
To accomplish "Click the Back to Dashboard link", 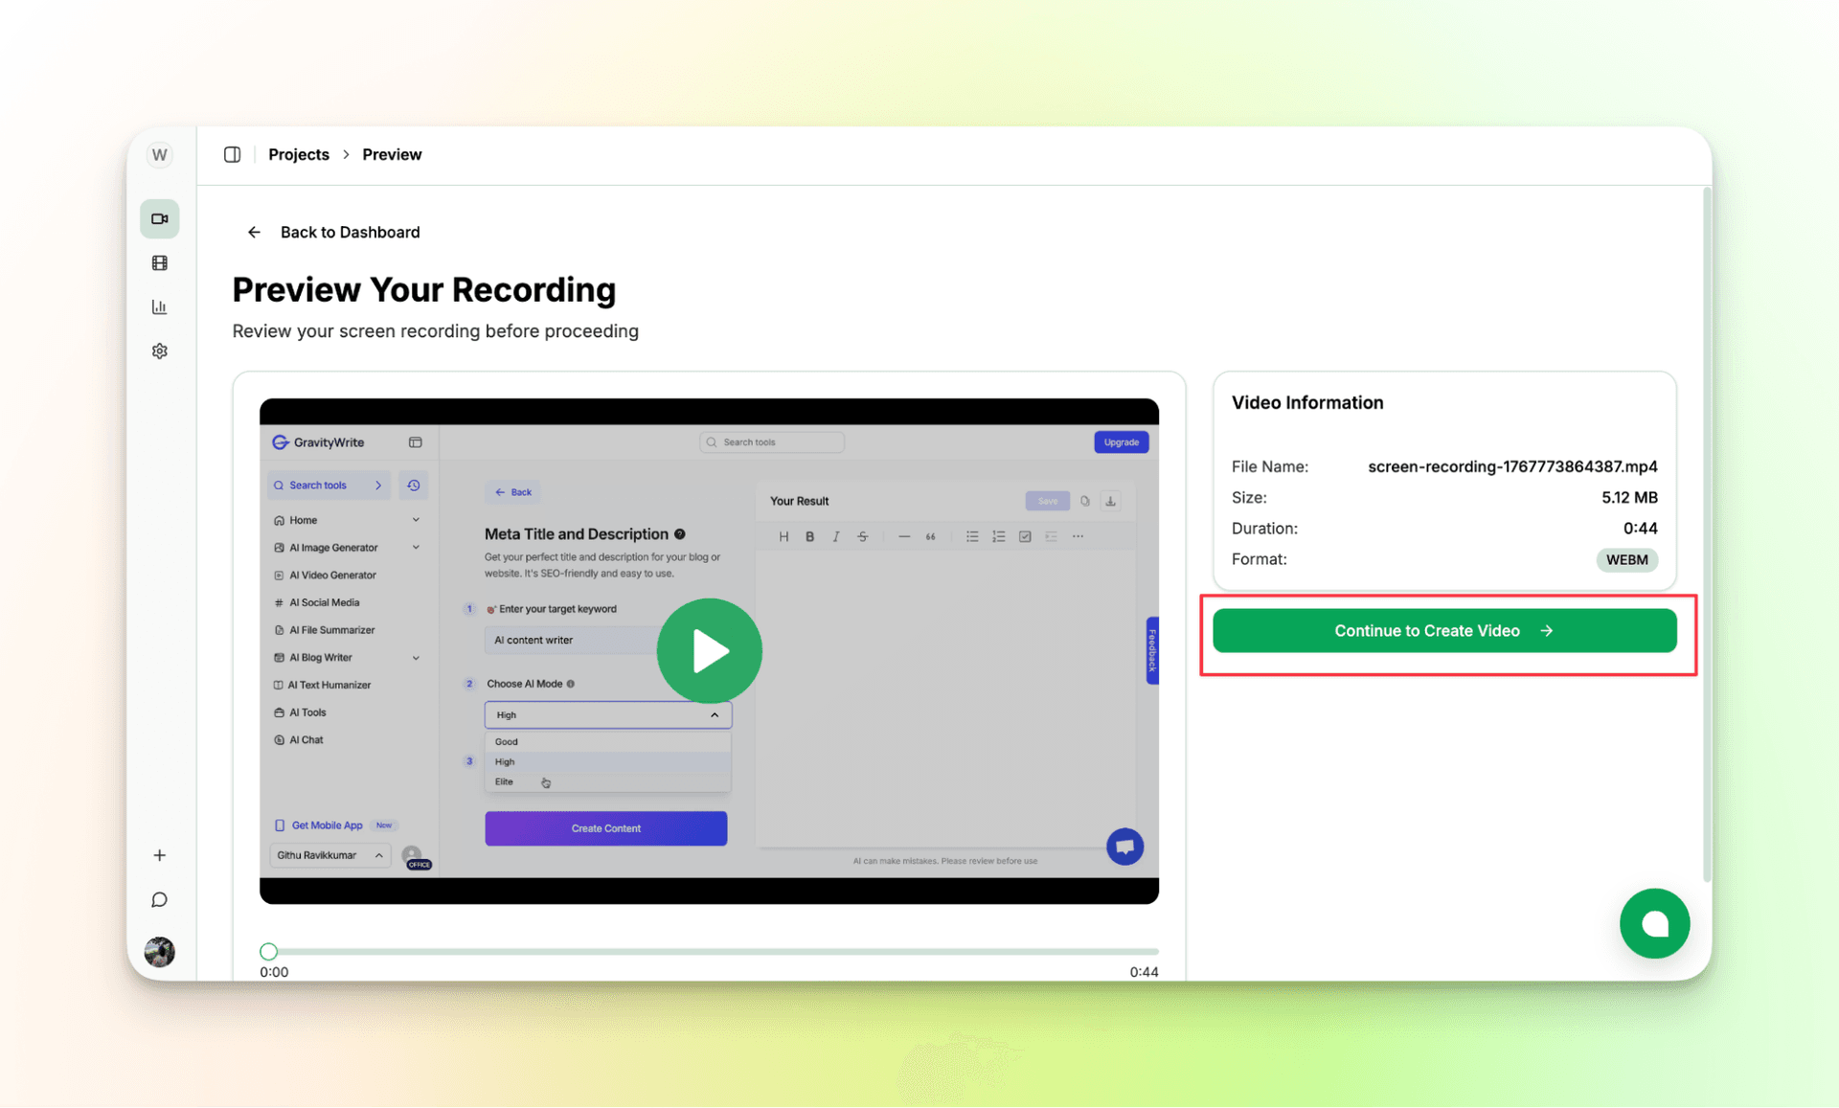I will point(349,232).
